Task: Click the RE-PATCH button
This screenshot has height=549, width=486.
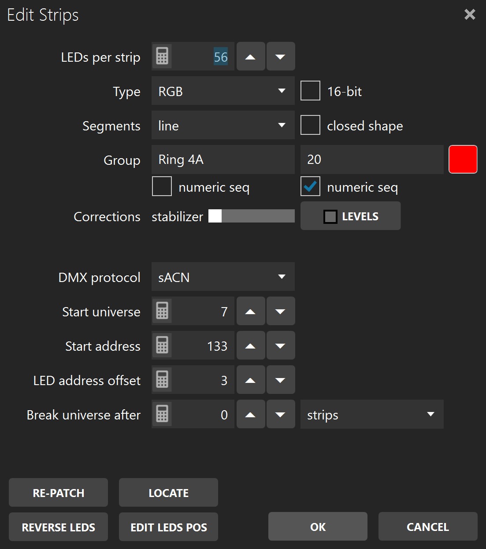Action: [x=58, y=493]
